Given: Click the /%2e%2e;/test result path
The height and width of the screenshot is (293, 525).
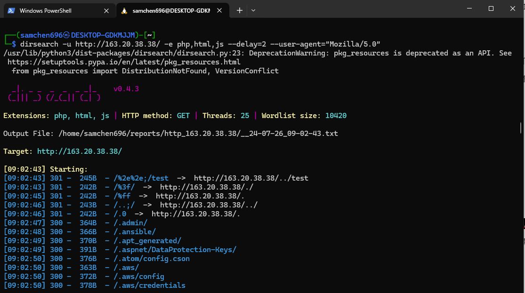Looking at the screenshot, I should (141, 178).
